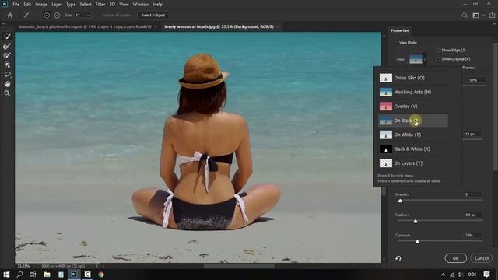Choose the third brush tool in toolbar
The width and height of the screenshot is (498, 280).
click(x=7, y=55)
